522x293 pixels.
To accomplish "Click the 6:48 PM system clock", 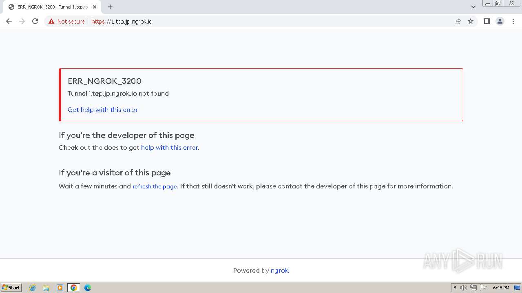I will point(501,288).
